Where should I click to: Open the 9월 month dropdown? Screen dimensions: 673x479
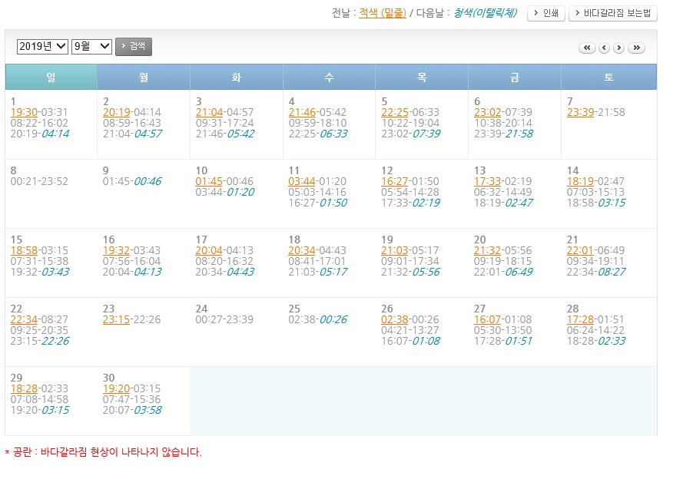coord(92,46)
